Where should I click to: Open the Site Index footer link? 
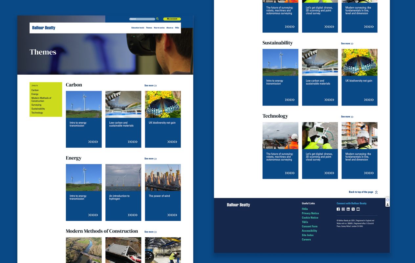tap(308, 235)
